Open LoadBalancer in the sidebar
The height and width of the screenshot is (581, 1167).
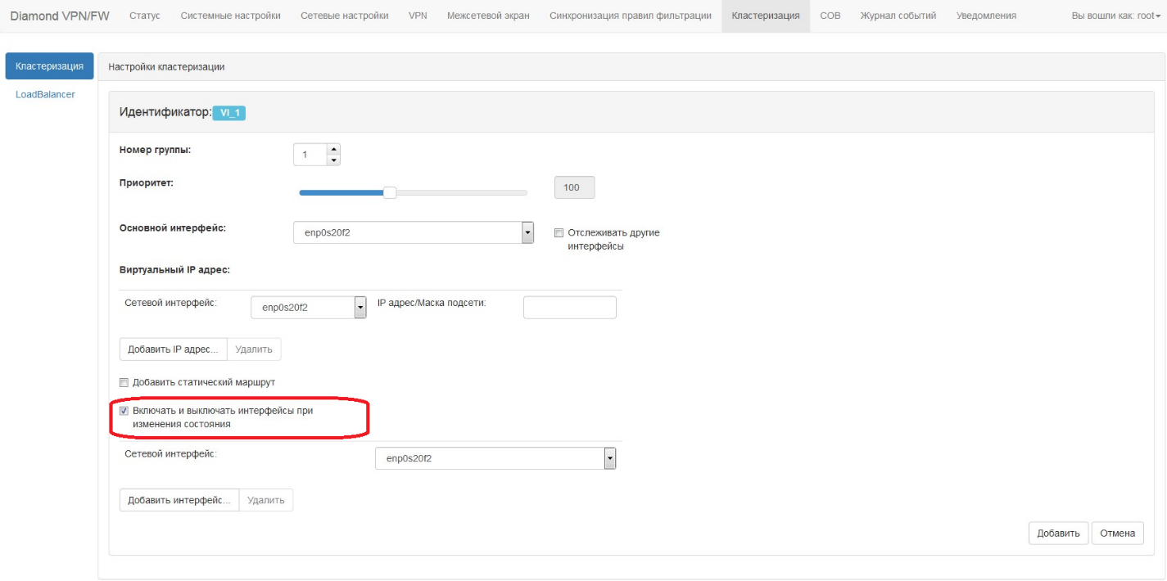[45, 94]
